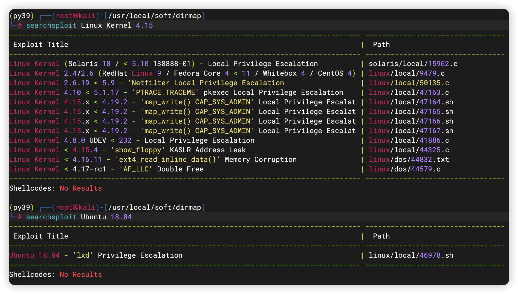518x294 pixels.
Task: Click path linux/local/46978.sh
Action: point(411,255)
